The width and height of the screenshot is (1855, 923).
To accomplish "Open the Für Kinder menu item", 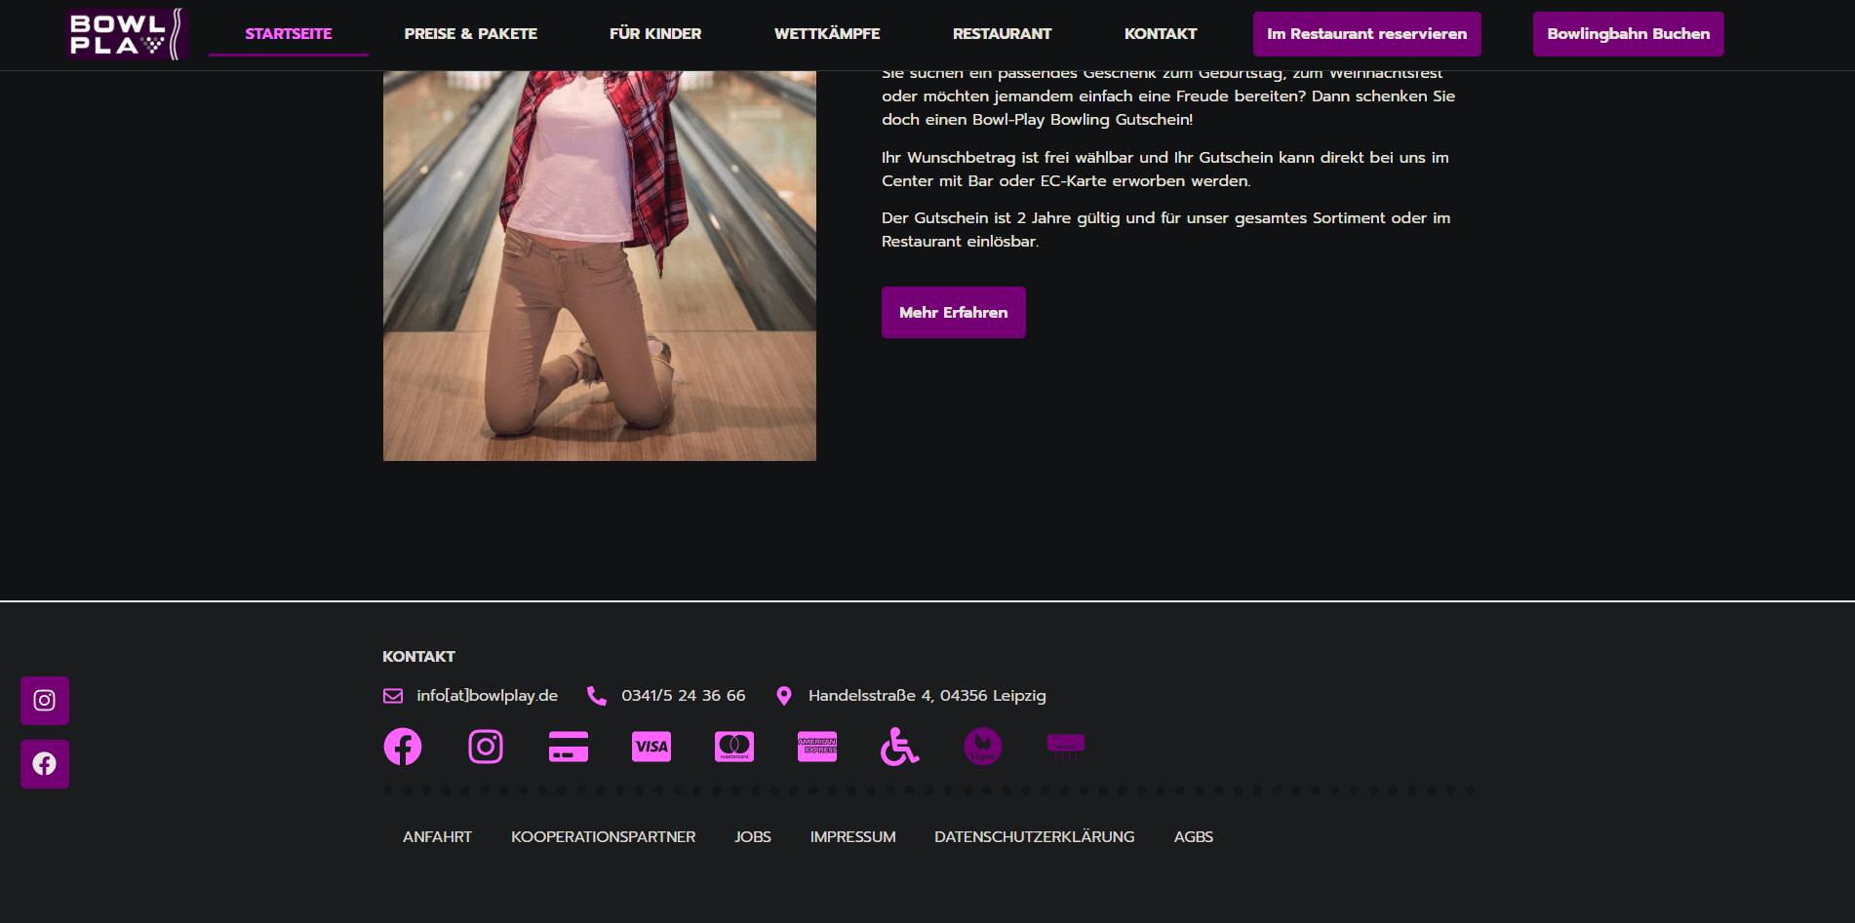I will tap(655, 34).
